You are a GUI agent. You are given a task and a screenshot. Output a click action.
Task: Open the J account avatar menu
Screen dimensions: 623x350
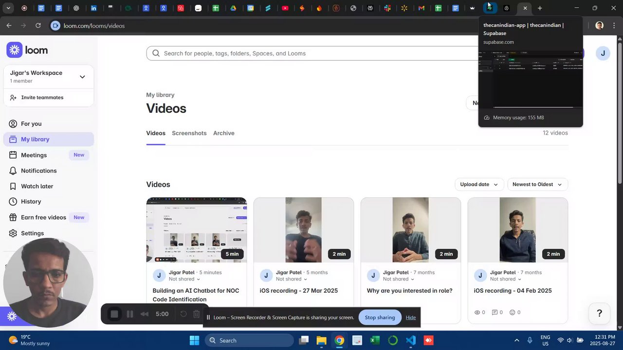pos(603,53)
